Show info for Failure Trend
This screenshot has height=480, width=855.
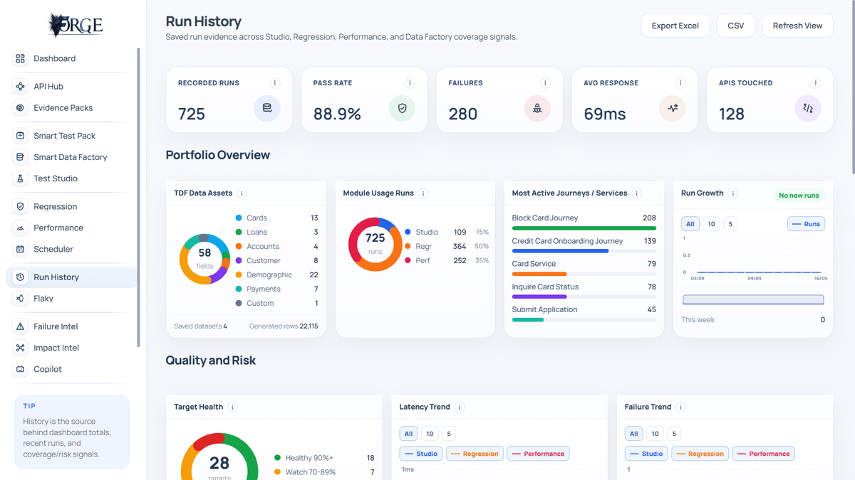(x=681, y=407)
